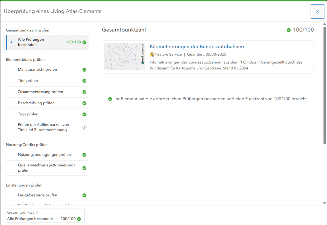Click the message 'Ihr Element hat die erforderlichen Prüfungen bestanden'

pos(211,99)
